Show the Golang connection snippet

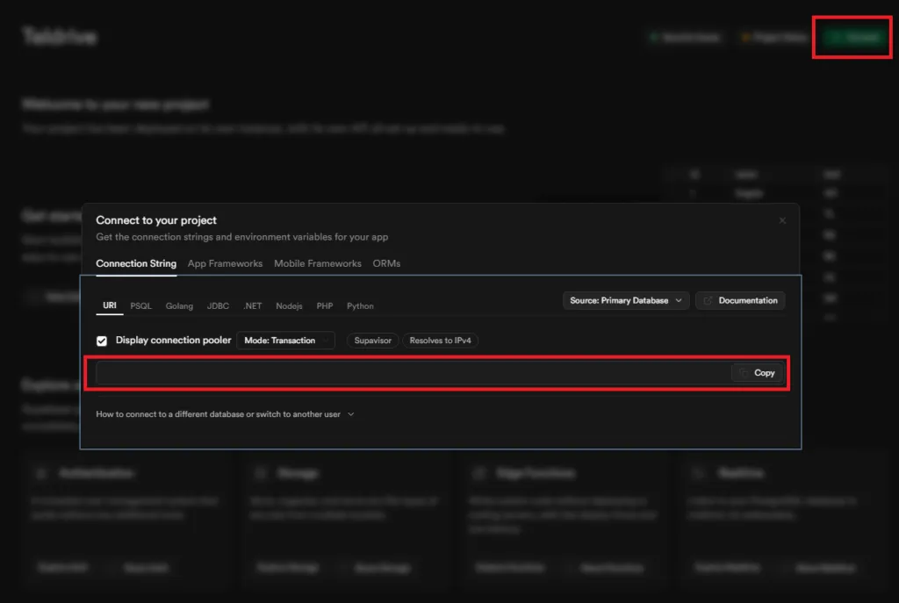point(179,306)
